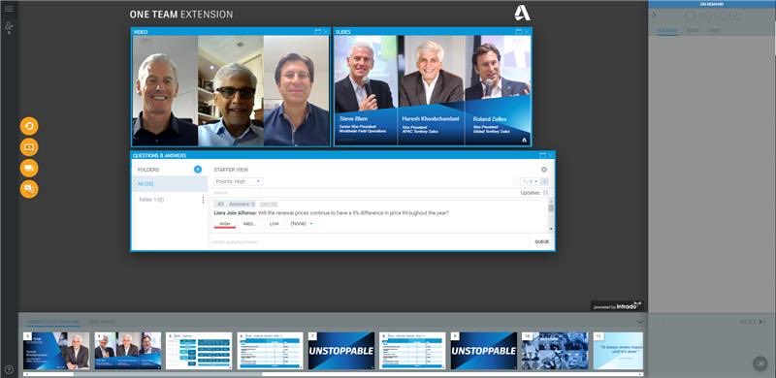
Task: Close the Questions & Answers panel
Action: [x=550, y=155]
